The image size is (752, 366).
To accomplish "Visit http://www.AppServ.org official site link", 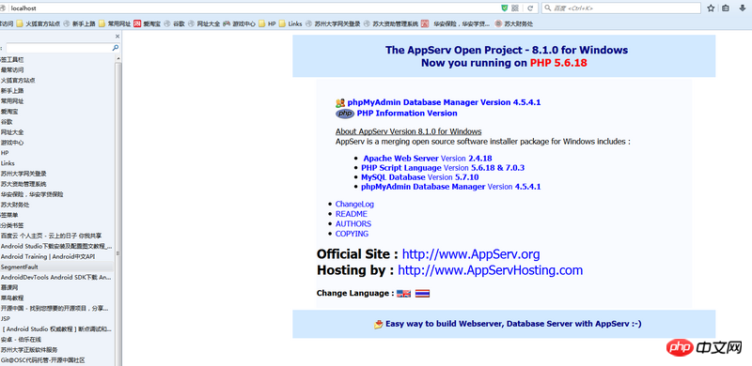I will click(471, 254).
